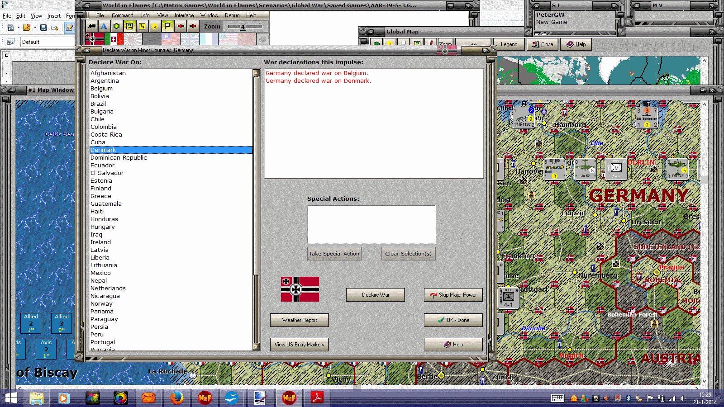This screenshot has width=724, height=407.
Task: Select the Italian flag in the major powers bar
Action: (x=114, y=39)
